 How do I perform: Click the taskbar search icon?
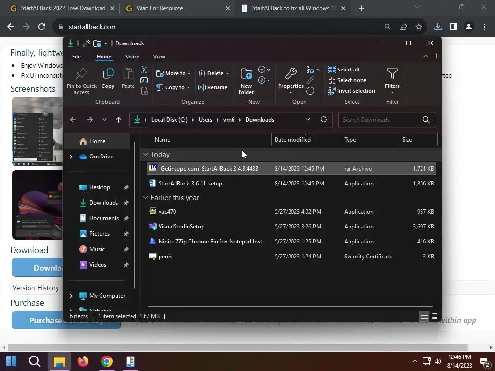(x=35, y=361)
